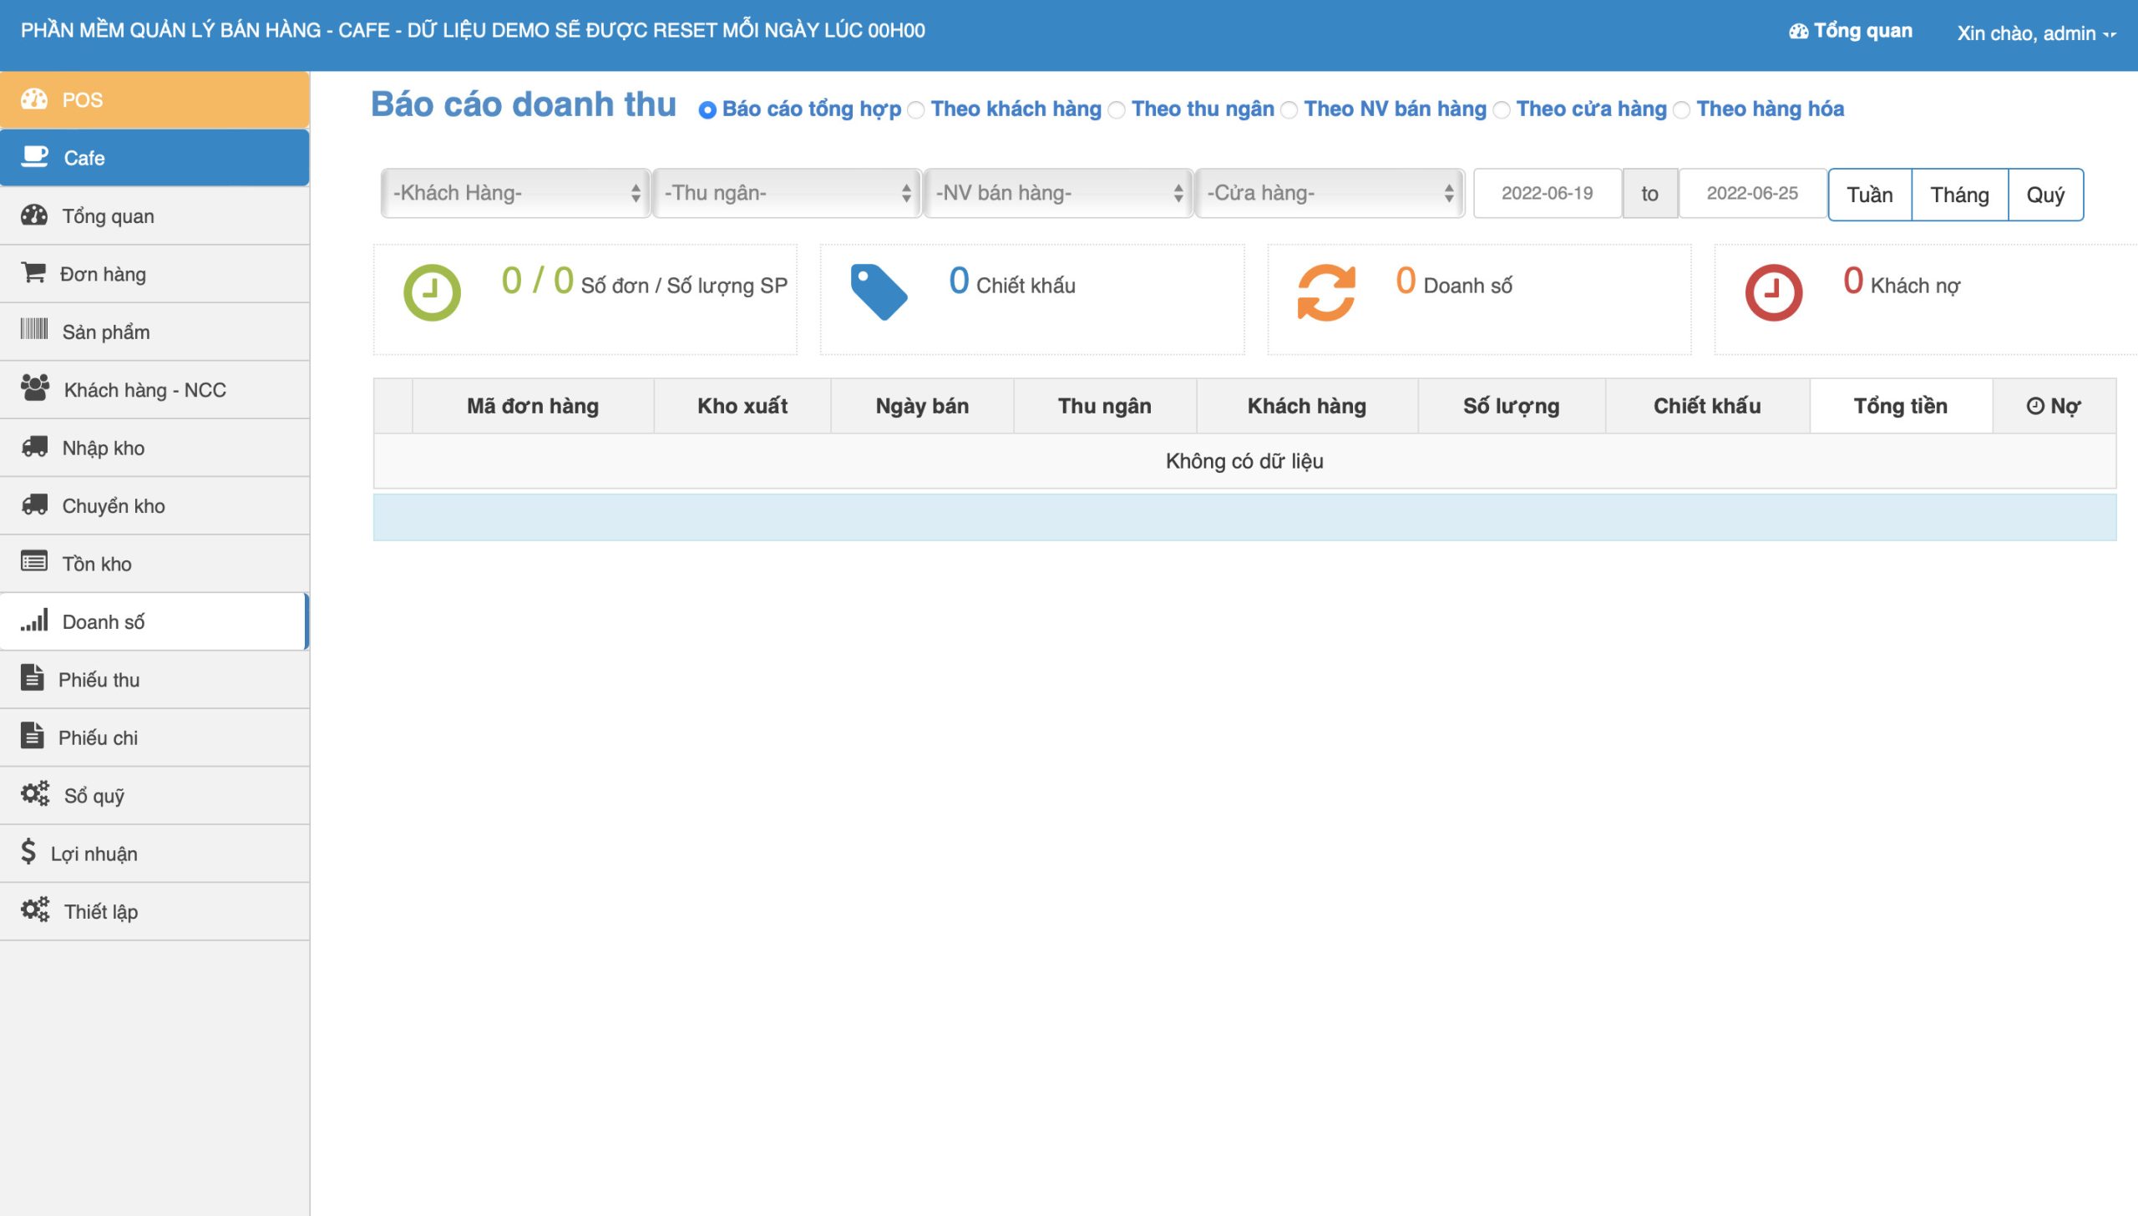The width and height of the screenshot is (2138, 1216).
Task: Select the Theo khách hàng radio button
Action: [x=916, y=110]
